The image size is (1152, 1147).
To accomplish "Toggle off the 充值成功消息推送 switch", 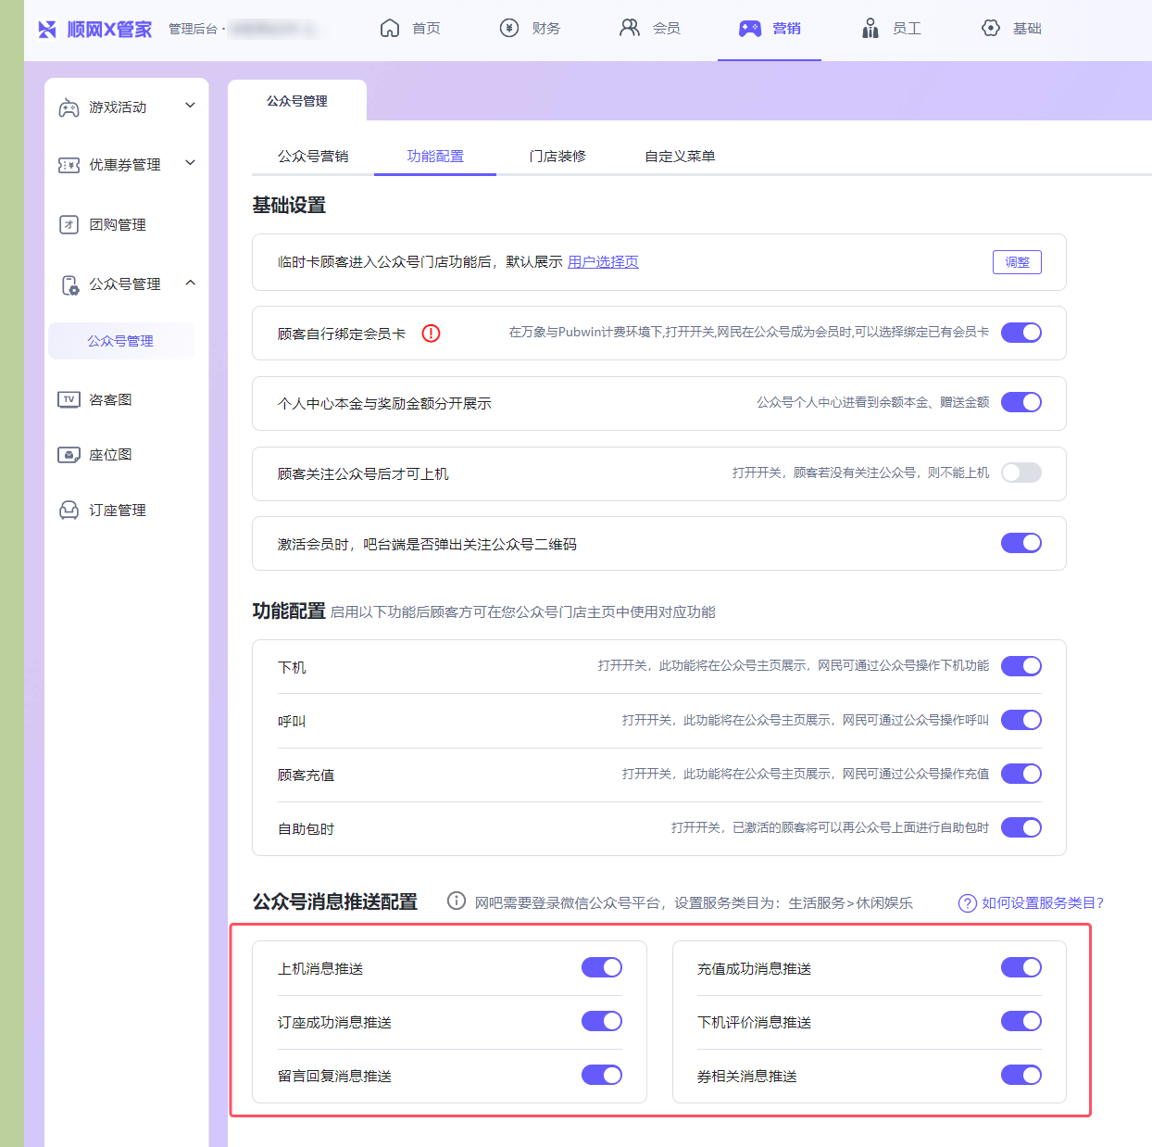I will tap(1021, 967).
